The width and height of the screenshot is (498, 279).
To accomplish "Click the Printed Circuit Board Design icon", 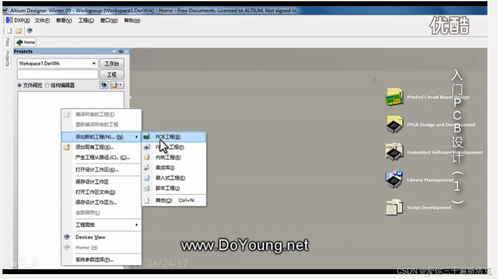I will point(394,97).
